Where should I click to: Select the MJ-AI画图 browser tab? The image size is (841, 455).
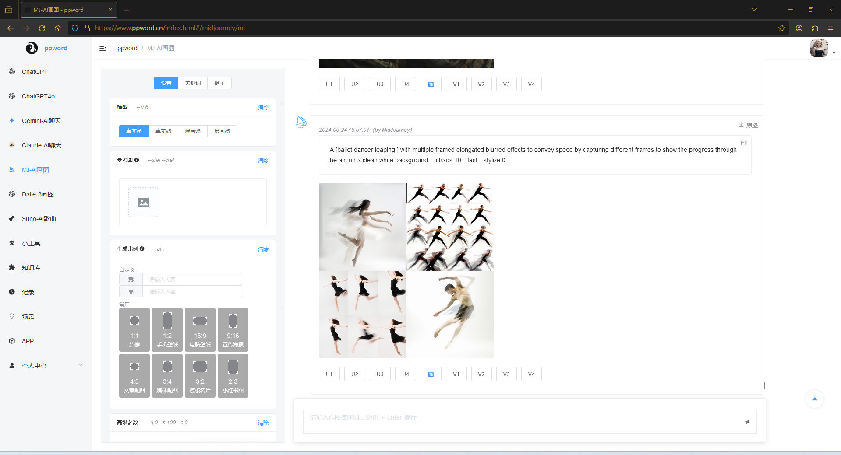tap(69, 10)
